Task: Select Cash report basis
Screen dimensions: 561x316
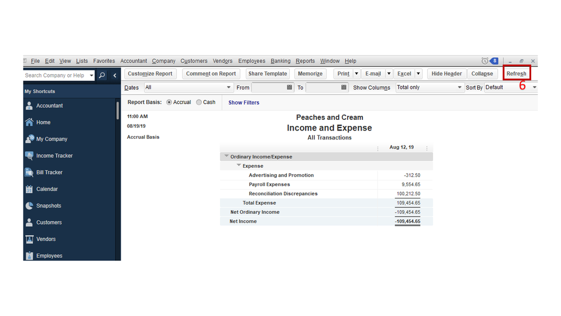Action: pyautogui.click(x=199, y=102)
